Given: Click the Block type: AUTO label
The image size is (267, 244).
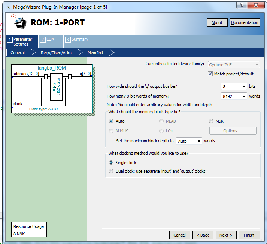Looking at the screenshot, I should point(43,109).
